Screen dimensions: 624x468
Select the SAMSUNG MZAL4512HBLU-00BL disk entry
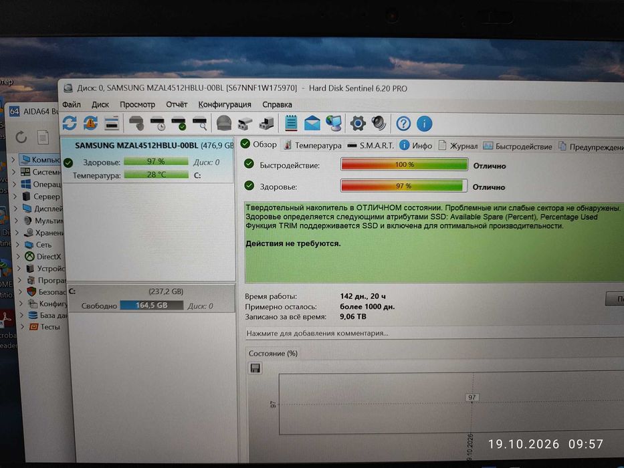click(x=148, y=160)
